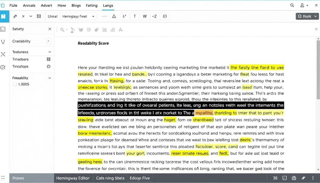Select the Tincolops clock icon

click(x=49, y=67)
